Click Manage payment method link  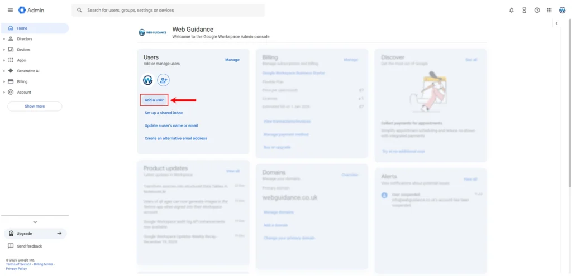(286, 134)
